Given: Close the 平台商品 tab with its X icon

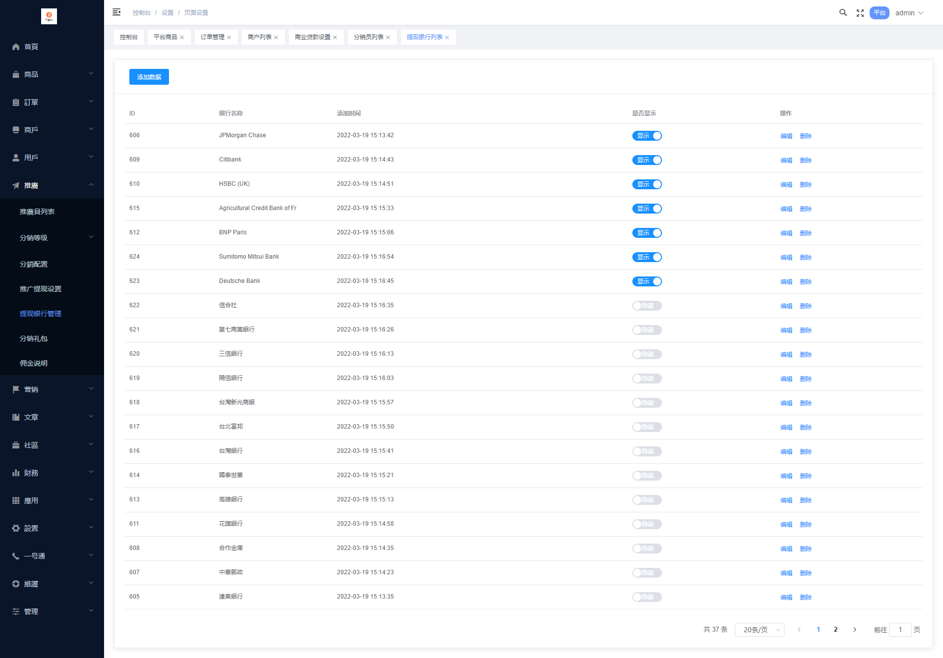Looking at the screenshot, I should click(182, 38).
